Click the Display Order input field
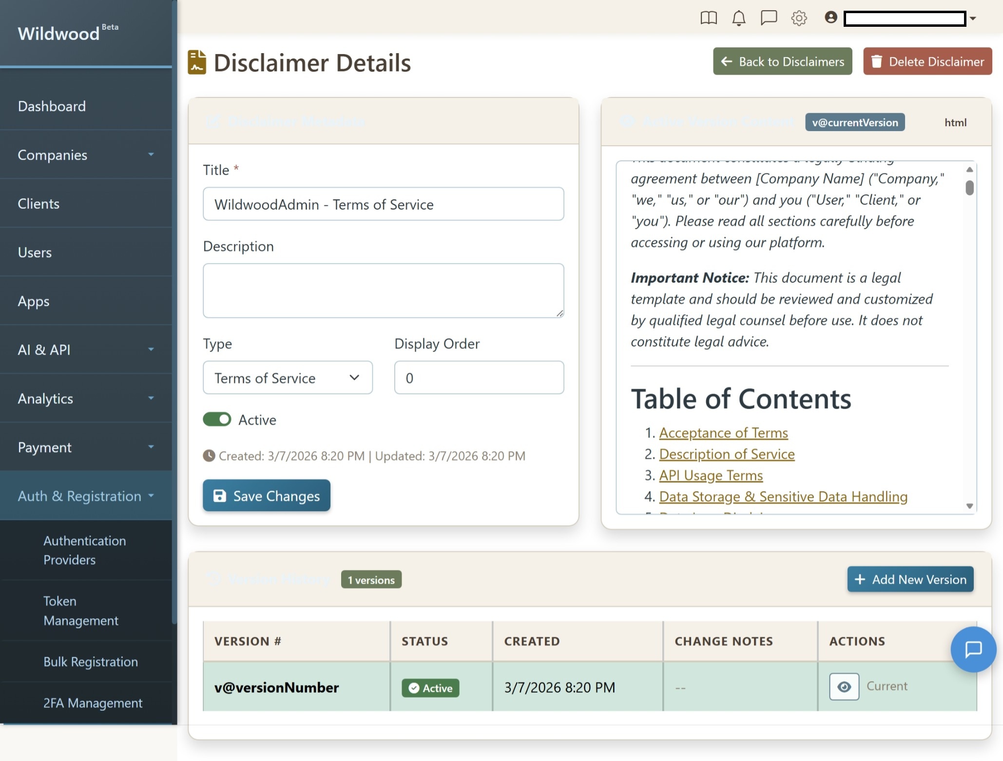Image resolution: width=1003 pixels, height=761 pixels. pyautogui.click(x=479, y=378)
